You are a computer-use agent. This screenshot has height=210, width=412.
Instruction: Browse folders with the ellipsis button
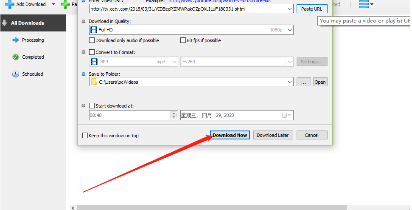tap(304, 82)
